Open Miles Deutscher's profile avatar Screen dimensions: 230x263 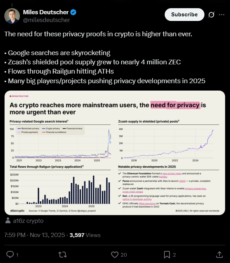pos(12,16)
